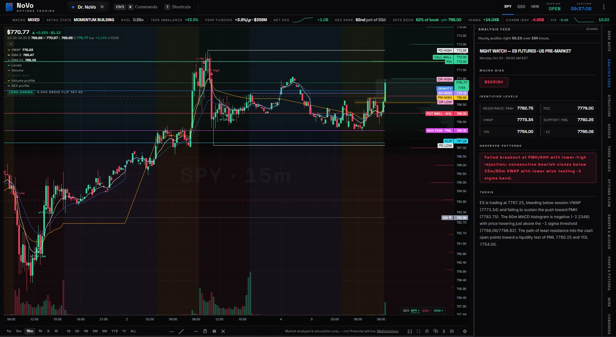Toggle the Volume profile overlay
Image resolution: width=616 pixels, height=337 pixels.
pos(21,81)
